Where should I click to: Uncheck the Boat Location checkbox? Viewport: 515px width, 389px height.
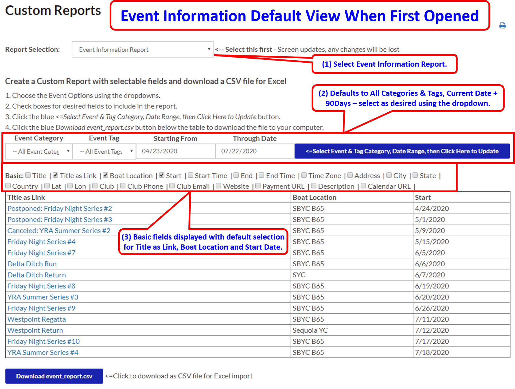[106, 175]
